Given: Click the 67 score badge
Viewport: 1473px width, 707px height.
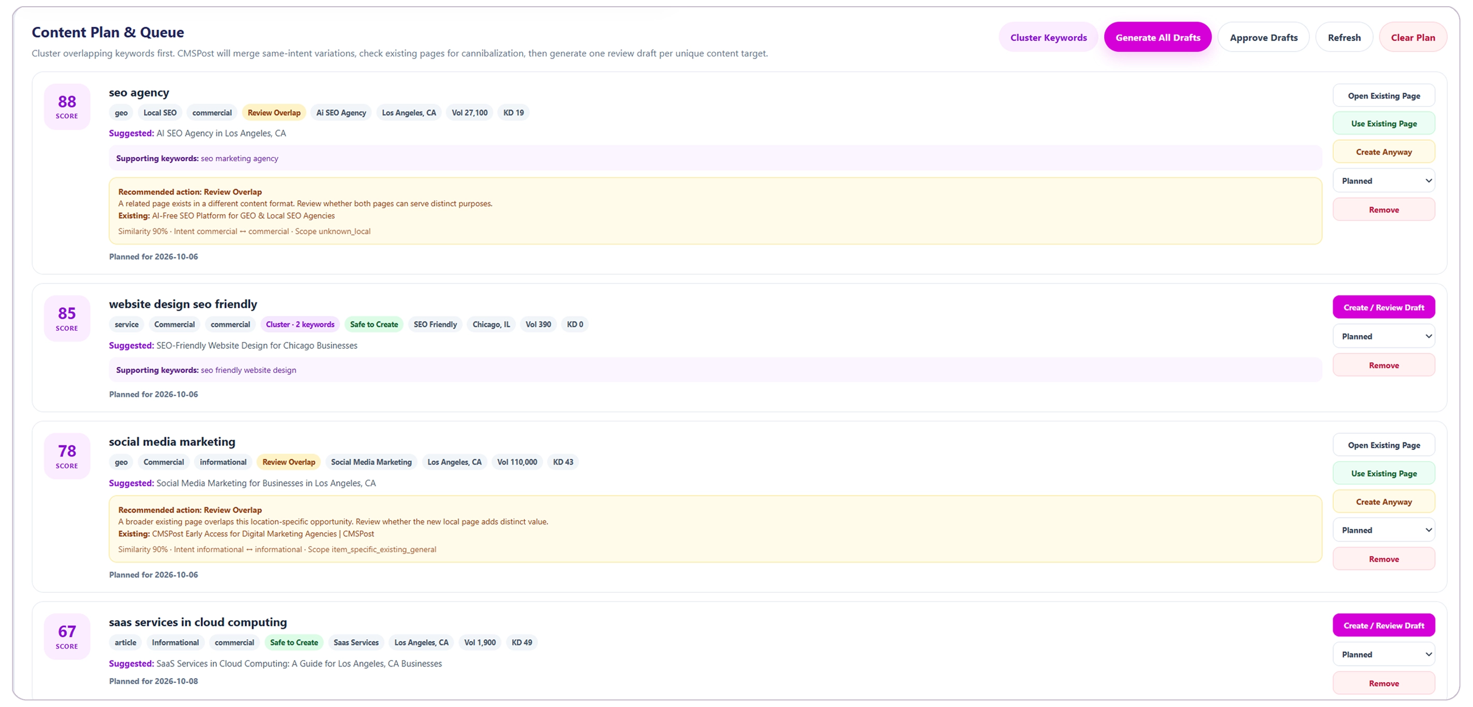Looking at the screenshot, I should pyautogui.click(x=67, y=637).
